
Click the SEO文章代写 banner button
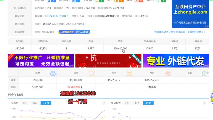67,32
